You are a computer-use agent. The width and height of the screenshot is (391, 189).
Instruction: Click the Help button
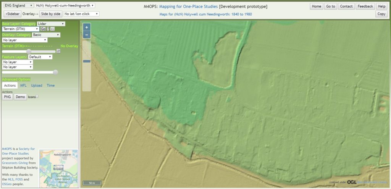[381, 6]
